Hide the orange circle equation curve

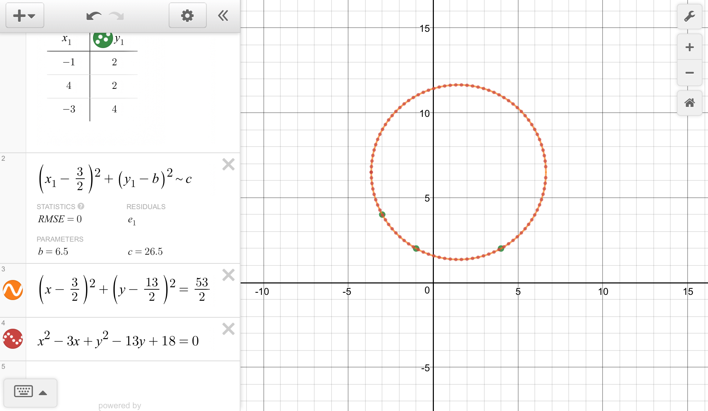[13, 290]
